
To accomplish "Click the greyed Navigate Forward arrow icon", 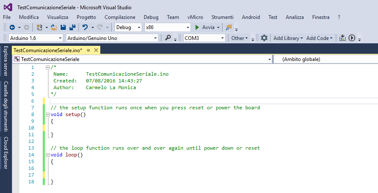I will [27, 27].
